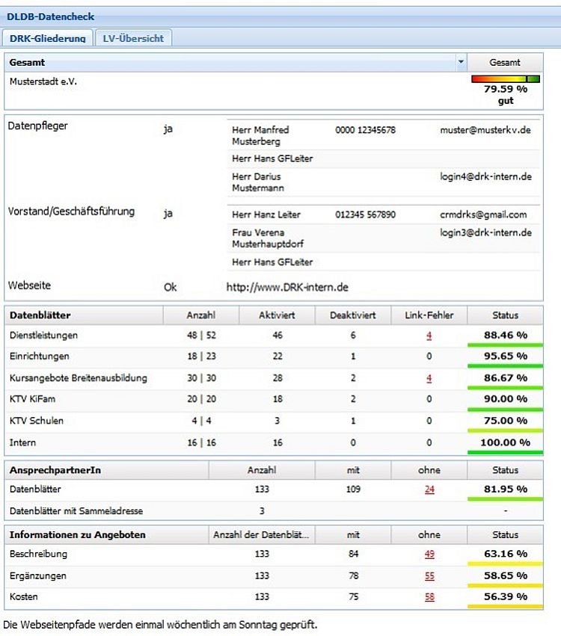Select the Einrichtungen row label
561x636 pixels.
[x=39, y=357]
